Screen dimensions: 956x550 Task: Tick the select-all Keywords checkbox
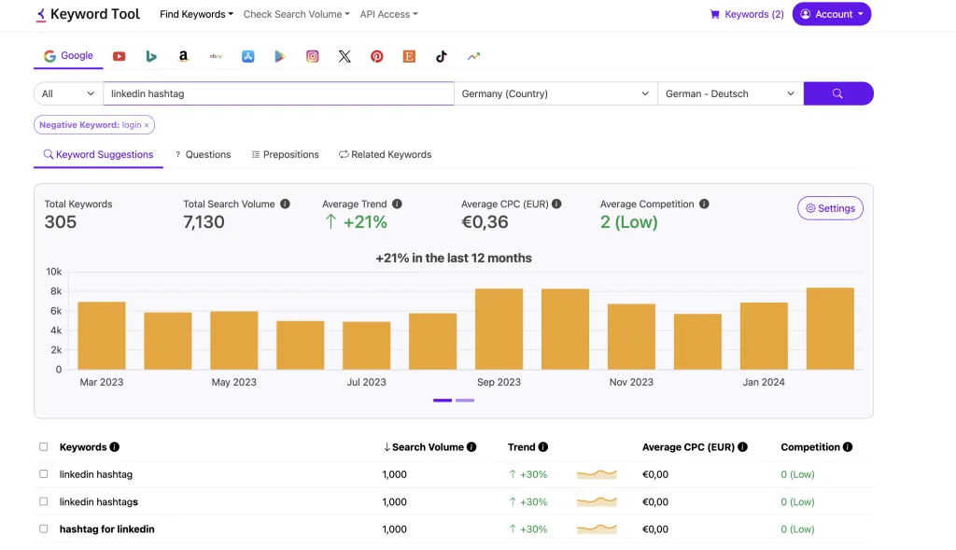[43, 447]
